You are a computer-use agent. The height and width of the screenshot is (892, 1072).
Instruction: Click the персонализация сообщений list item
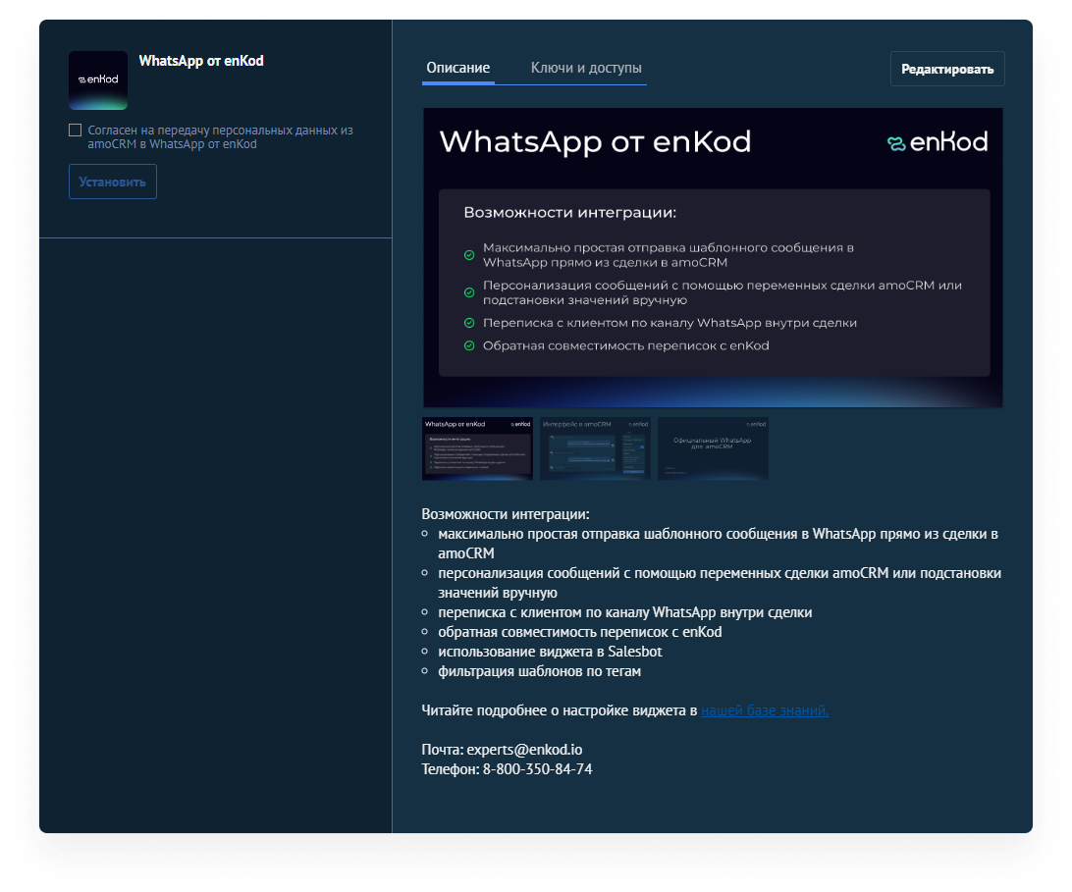point(720,582)
